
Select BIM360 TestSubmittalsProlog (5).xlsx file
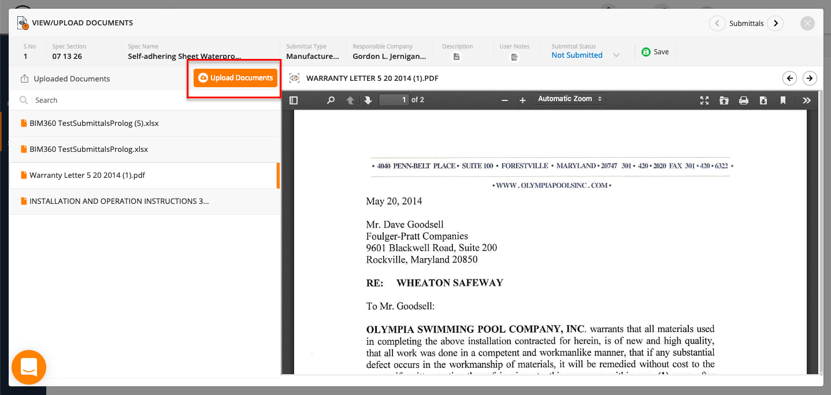point(144,124)
